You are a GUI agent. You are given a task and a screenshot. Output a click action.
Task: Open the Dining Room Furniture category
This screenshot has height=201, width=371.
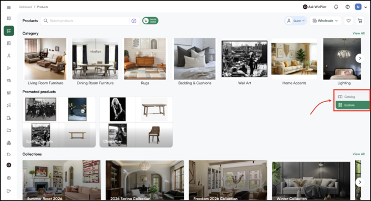point(95,62)
